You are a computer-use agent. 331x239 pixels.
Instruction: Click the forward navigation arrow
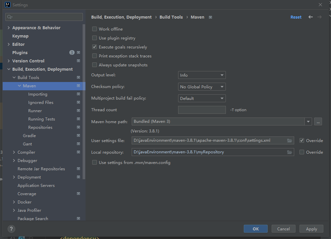click(x=319, y=17)
